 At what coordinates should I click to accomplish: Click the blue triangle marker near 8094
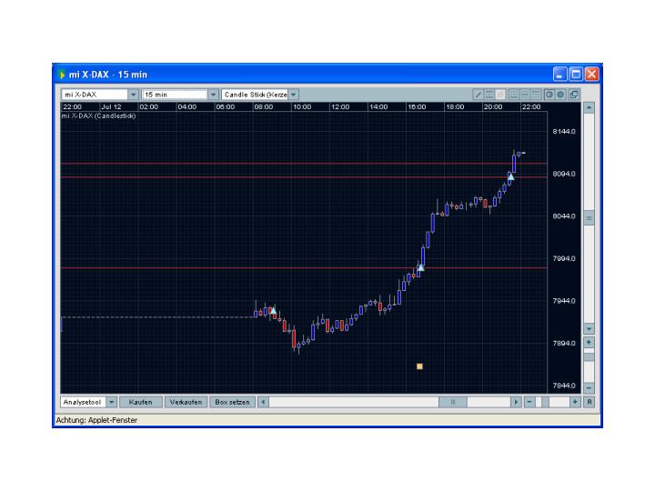tap(510, 176)
